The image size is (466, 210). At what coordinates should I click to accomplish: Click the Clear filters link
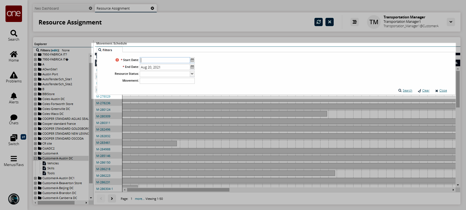426,91
